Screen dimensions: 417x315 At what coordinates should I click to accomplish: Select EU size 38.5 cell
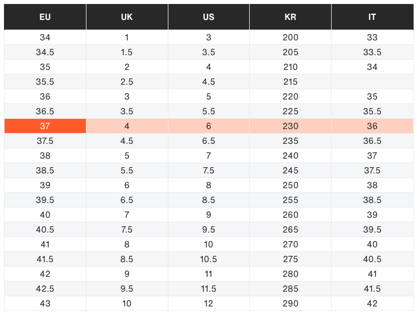coord(45,171)
